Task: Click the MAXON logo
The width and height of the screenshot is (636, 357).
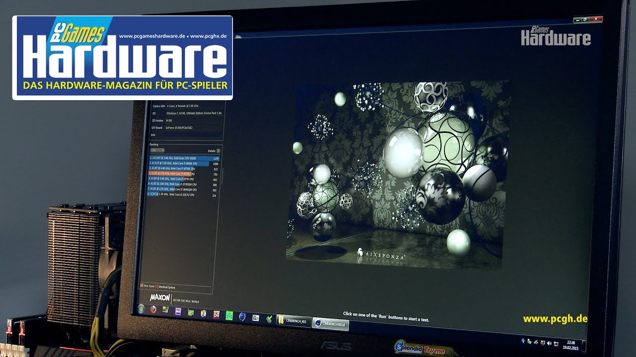Action: coord(160,298)
